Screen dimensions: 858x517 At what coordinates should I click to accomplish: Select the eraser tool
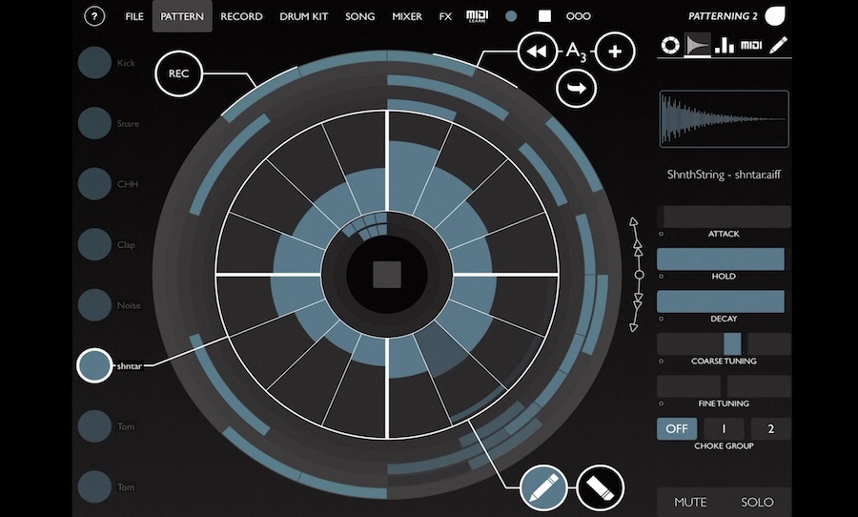[x=598, y=487]
